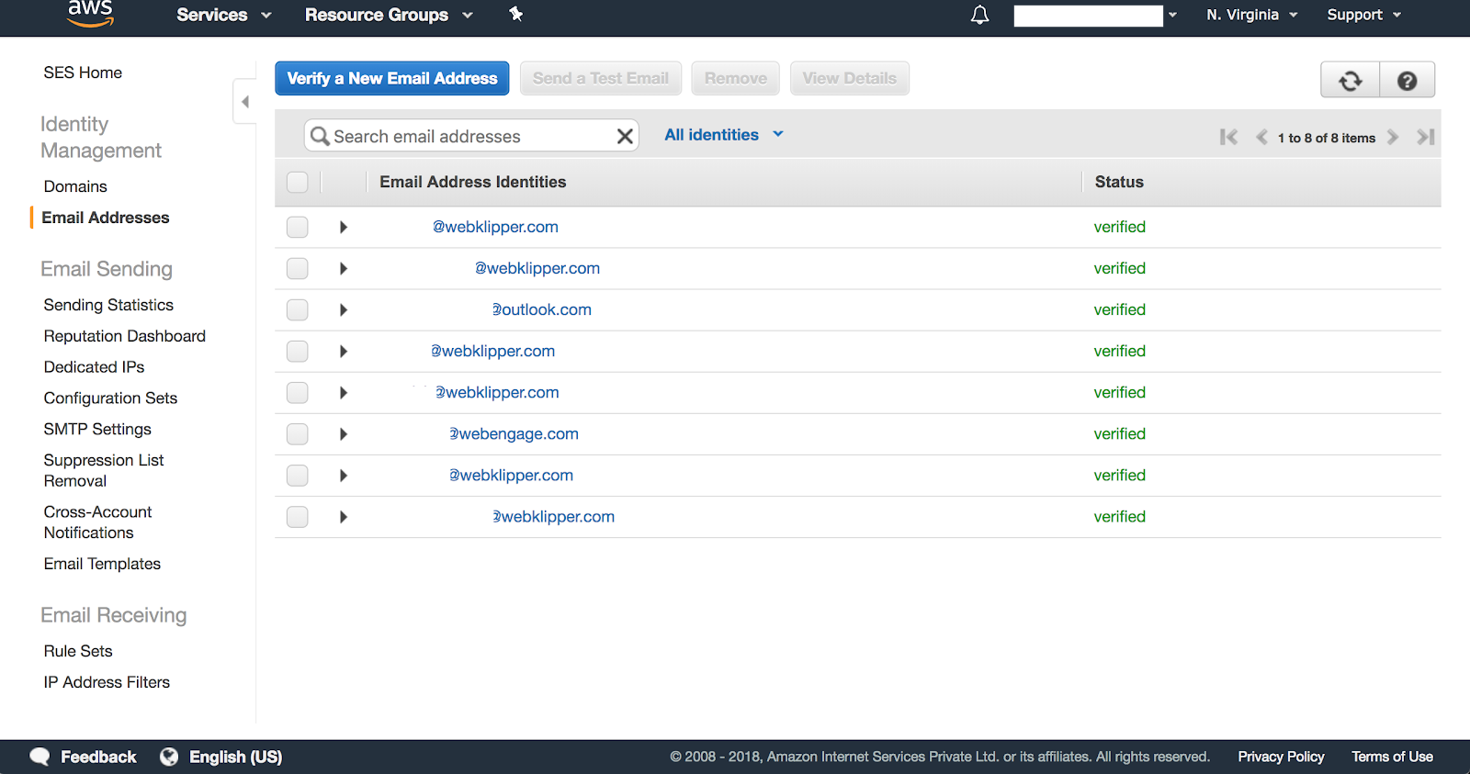The width and height of the screenshot is (1470, 774).
Task: Sort by Email Address Identities column header
Action: click(x=473, y=182)
